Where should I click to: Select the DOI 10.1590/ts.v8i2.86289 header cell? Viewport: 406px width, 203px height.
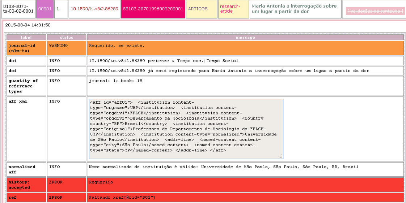[x=94, y=9]
